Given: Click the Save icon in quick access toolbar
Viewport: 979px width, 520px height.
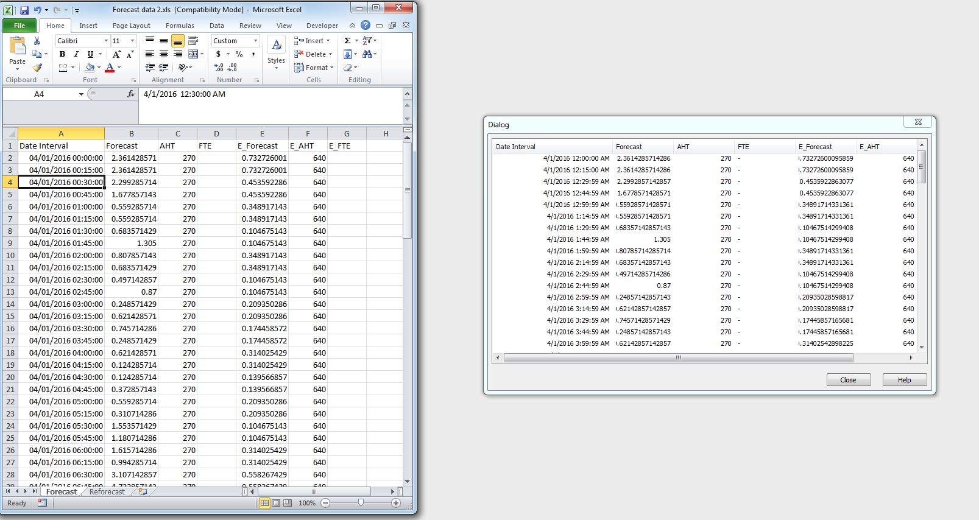Looking at the screenshot, I should (x=24, y=10).
